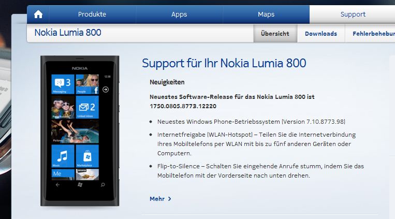Screen dimensions: 395x219
Task: Click the Mehr link
Action: point(157,199)
